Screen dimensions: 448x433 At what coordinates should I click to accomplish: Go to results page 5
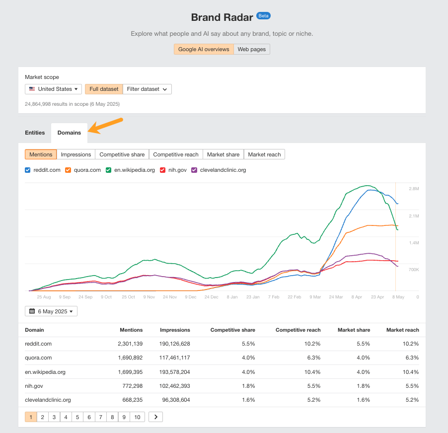(x=77, y=417)
